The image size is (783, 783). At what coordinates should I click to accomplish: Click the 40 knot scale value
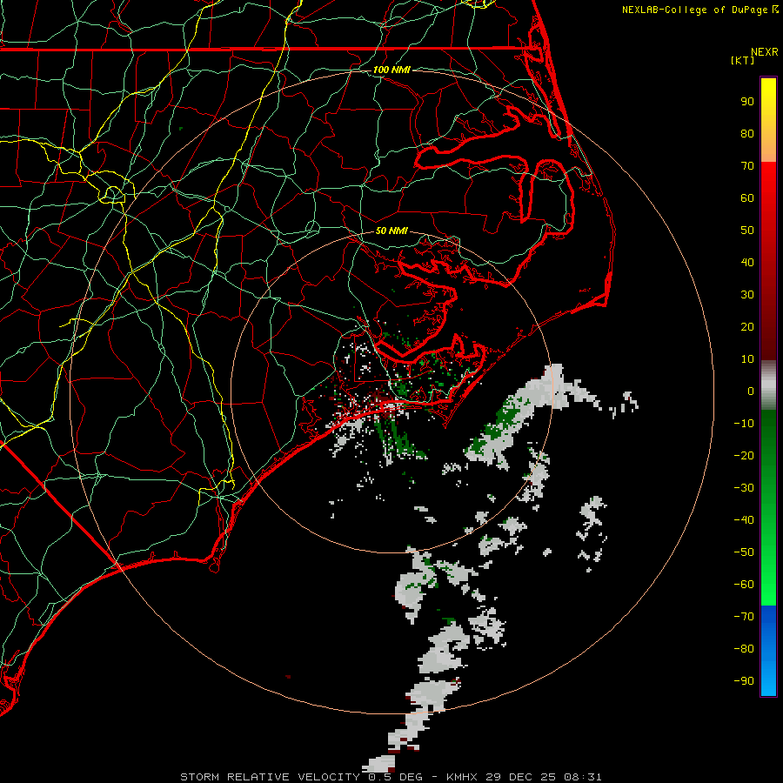coord(747,262)
